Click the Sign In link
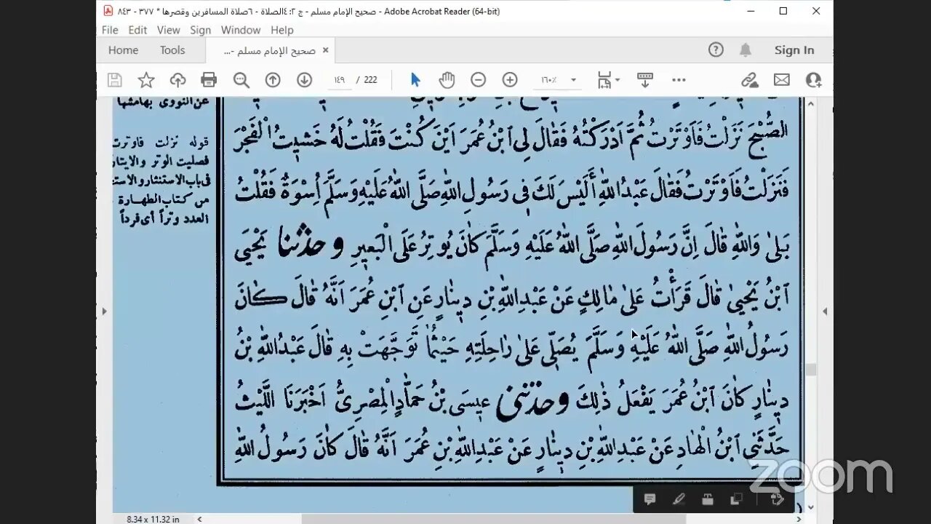The width and height of the screenshot is (931, 524). click(794, 50)
